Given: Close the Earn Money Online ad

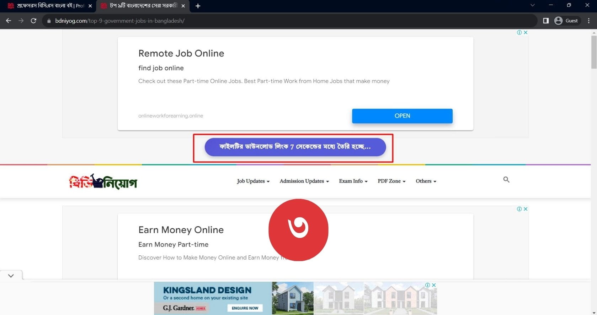Looking at the screenshot, I should pyautogui.click(x=526, y=209).
